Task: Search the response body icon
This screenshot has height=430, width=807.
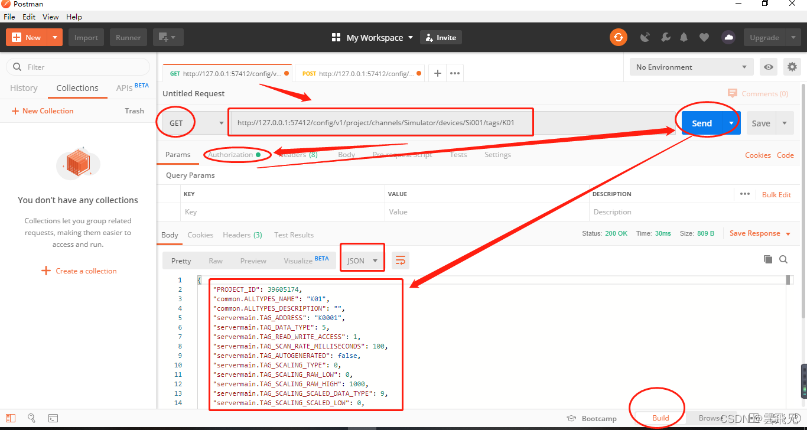Action: tap(783, 259)
